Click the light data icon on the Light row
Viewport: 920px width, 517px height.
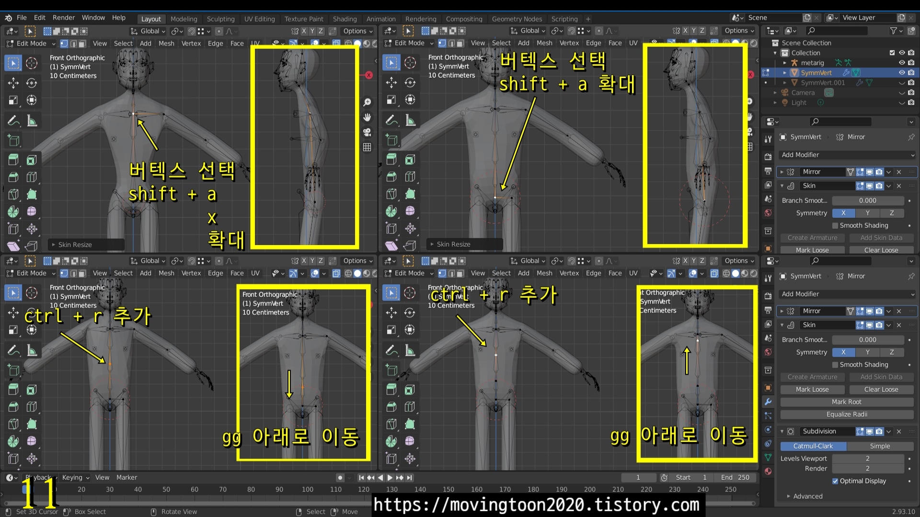pyautogui.click(x=821, y=102)
